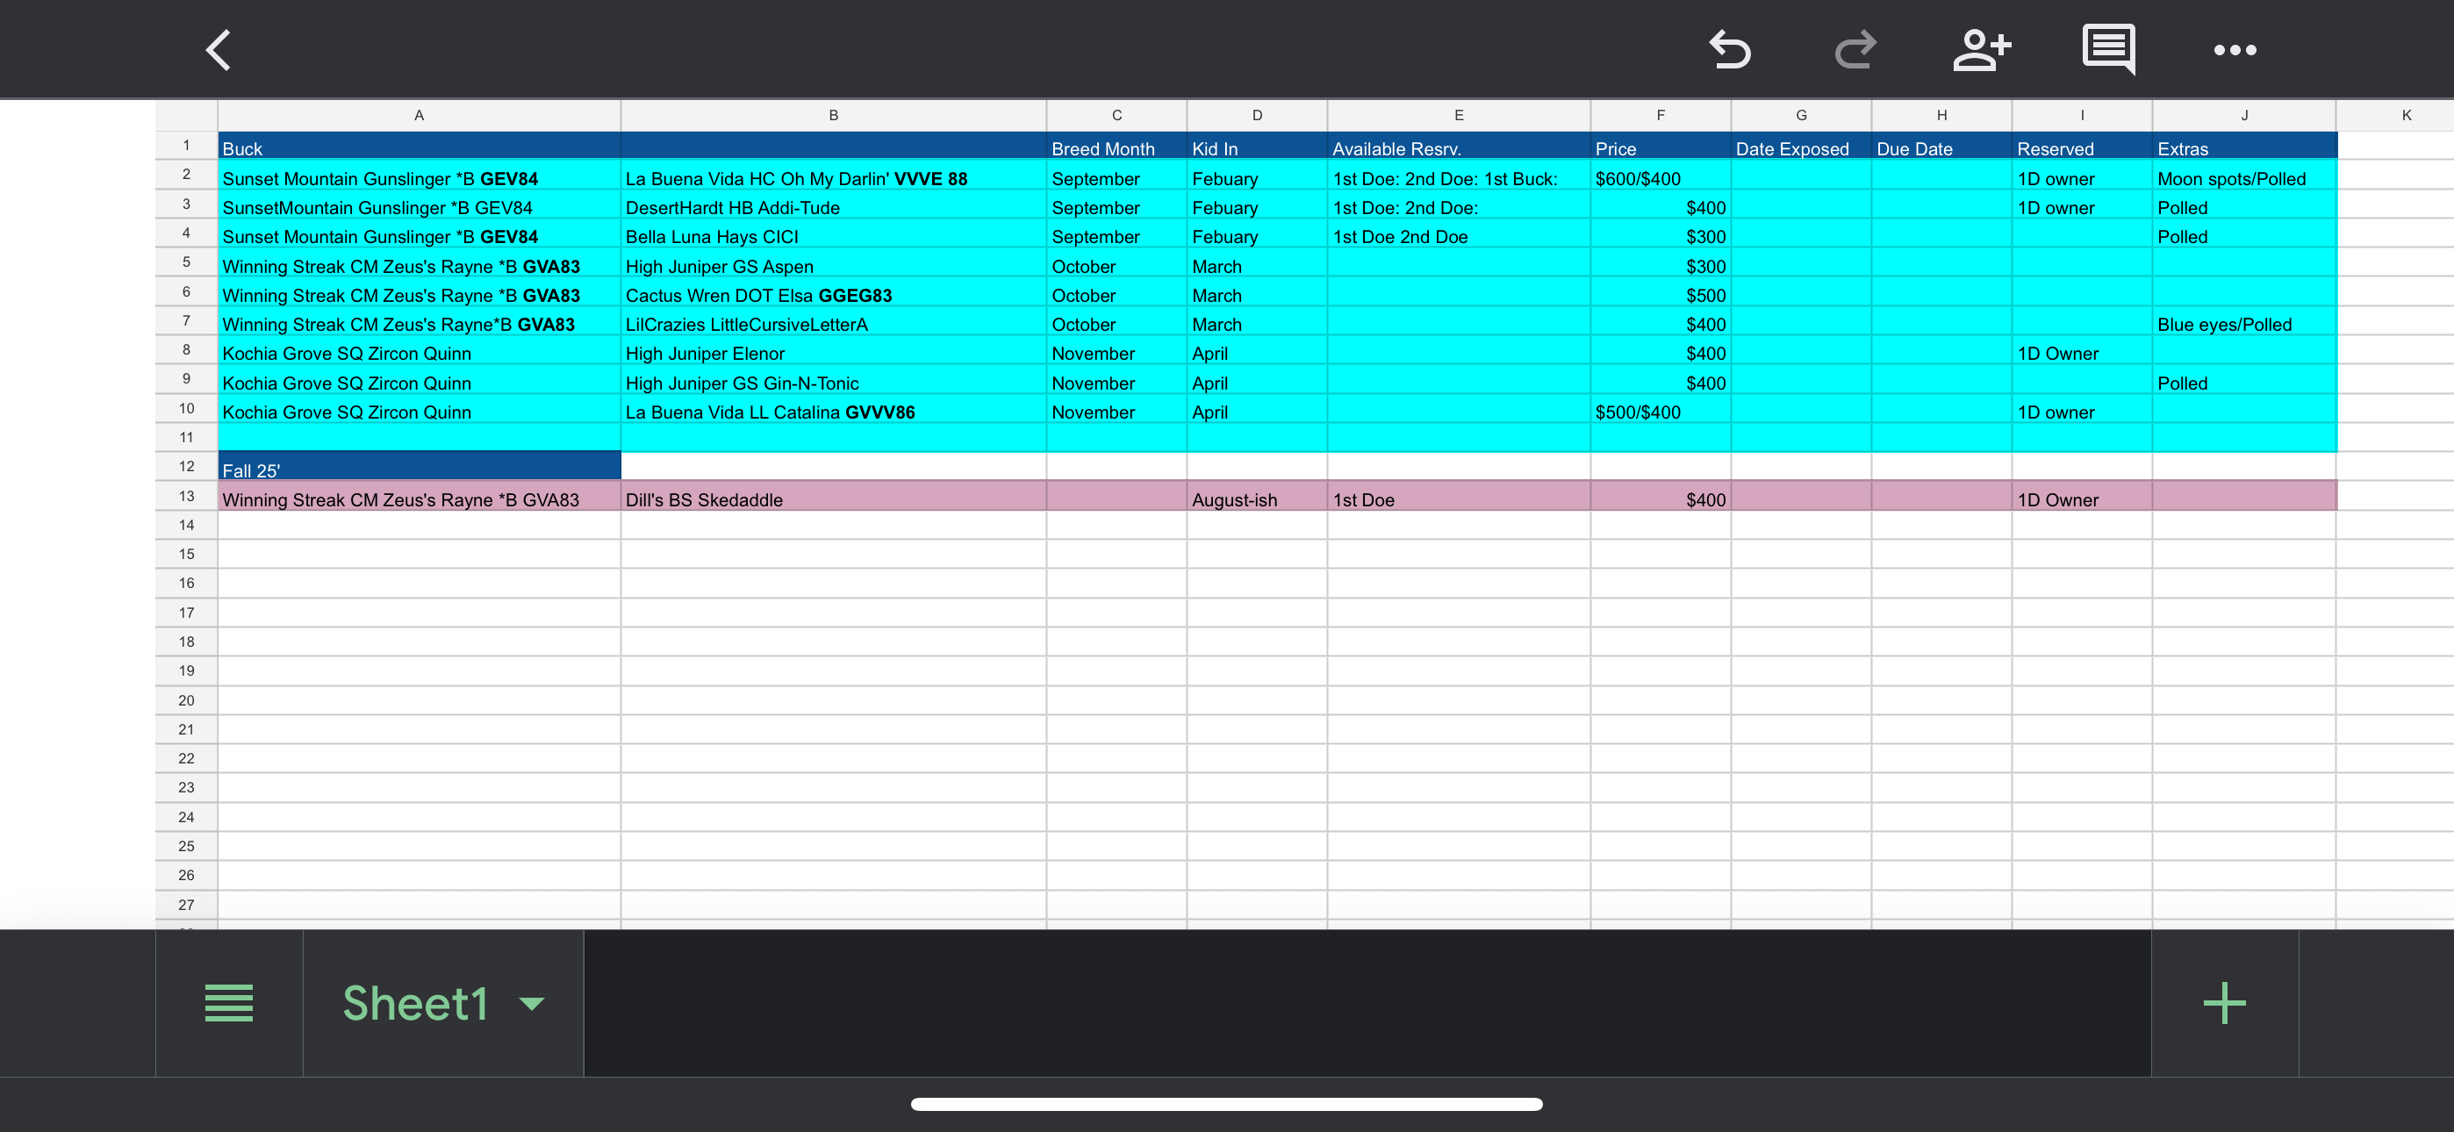Viewport: 2454px width, 1132px height.
Task: Select column C header
Action: 1116,115
